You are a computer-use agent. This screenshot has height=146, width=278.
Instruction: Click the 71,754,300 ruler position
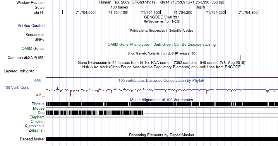click(248, 12)
